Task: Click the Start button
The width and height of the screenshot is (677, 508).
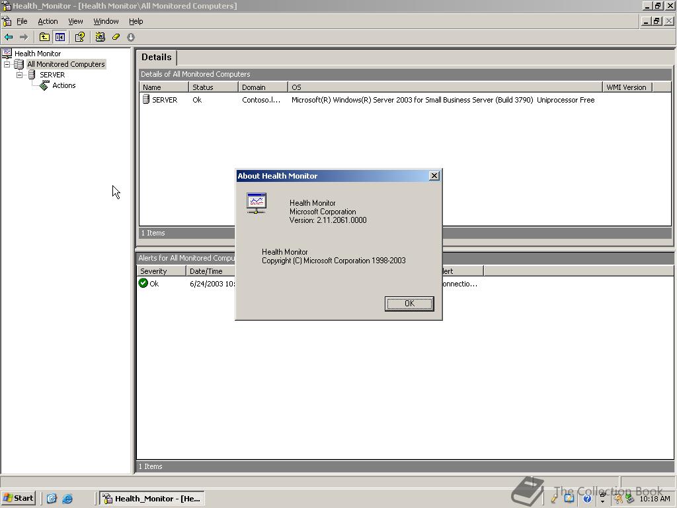Action: coord(18,499)
